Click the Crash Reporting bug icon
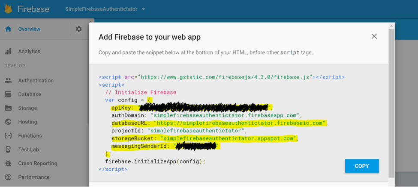This screenshot has width=418, height=187. click(8, 163)
